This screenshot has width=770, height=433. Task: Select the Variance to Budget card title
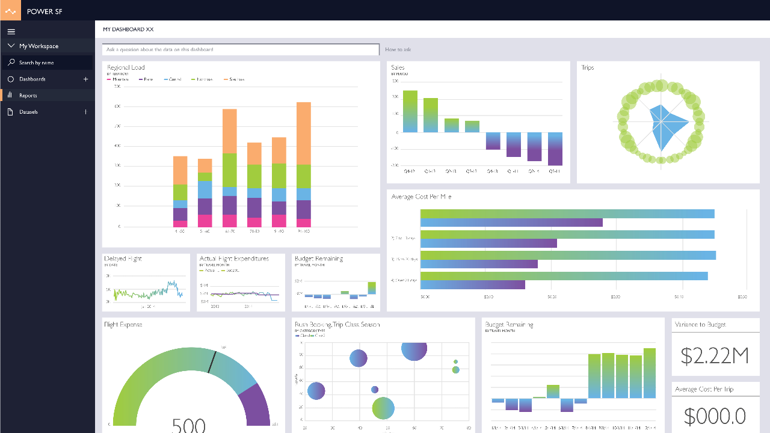pos(700,325)
